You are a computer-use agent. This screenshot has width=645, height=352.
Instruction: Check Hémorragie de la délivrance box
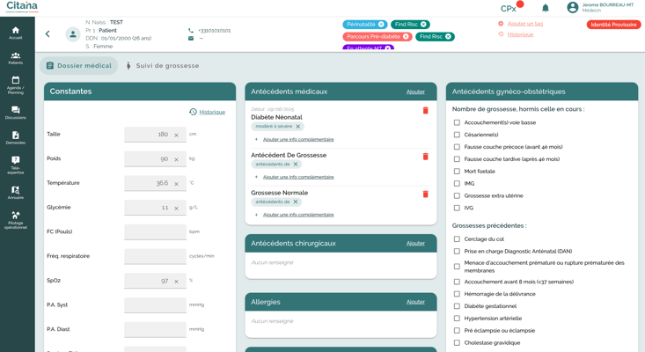pos(457,294)
